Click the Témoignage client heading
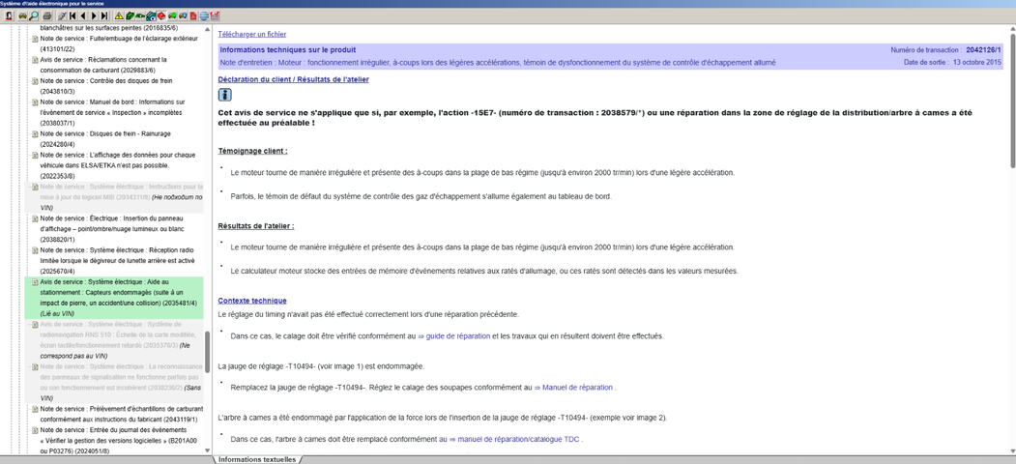 coord(252,151)
